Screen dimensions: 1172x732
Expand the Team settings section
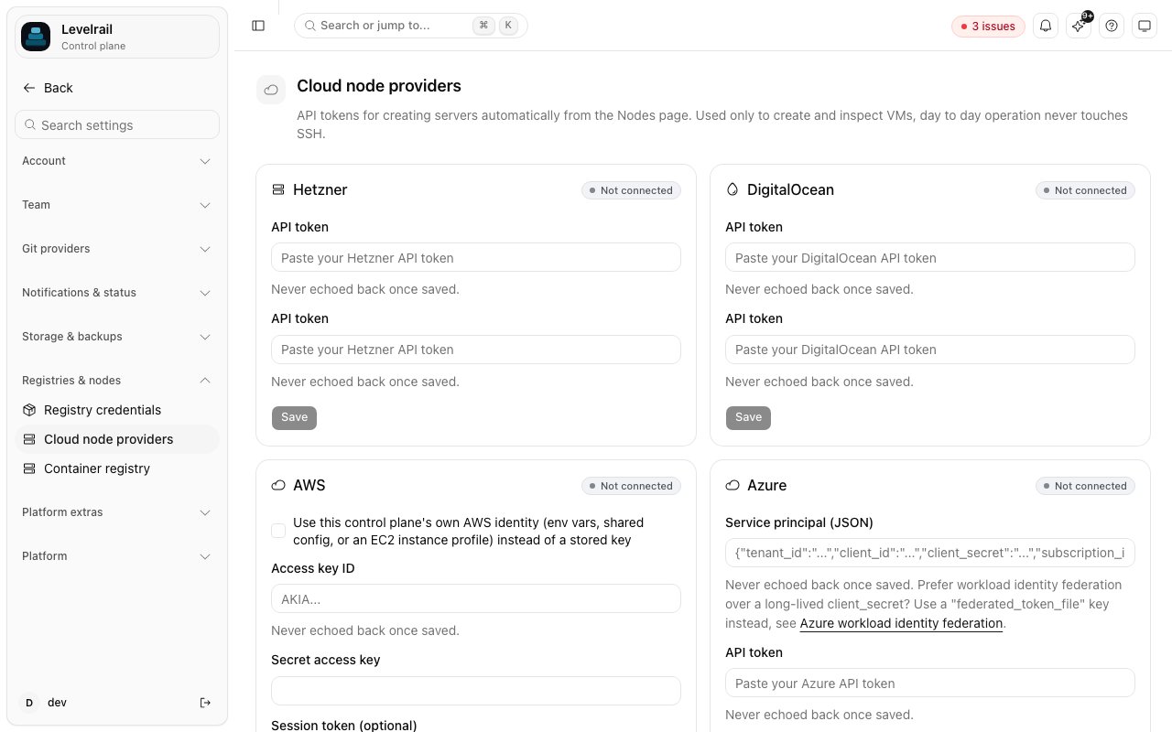[x=117, y=205]
